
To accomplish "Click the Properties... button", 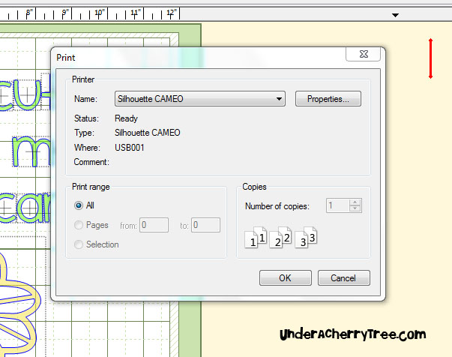I will pyautogui.click(x=328, y=99).
